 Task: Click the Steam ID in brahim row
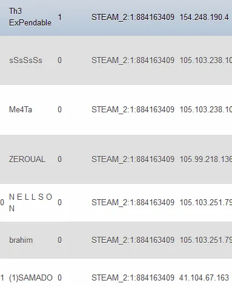133,240
